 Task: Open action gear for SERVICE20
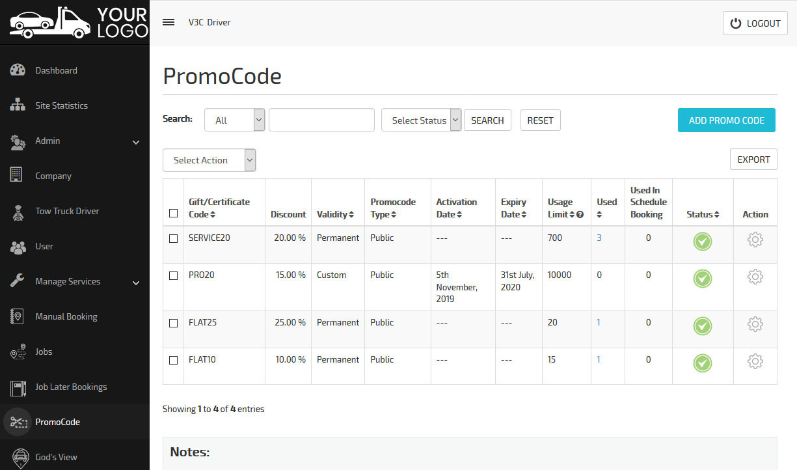[755, 240]
